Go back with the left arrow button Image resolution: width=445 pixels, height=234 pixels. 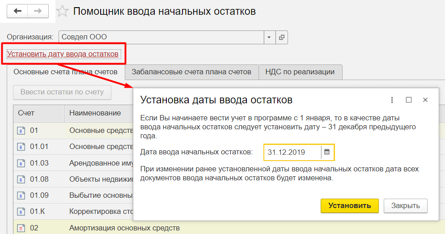pos(17,11)
